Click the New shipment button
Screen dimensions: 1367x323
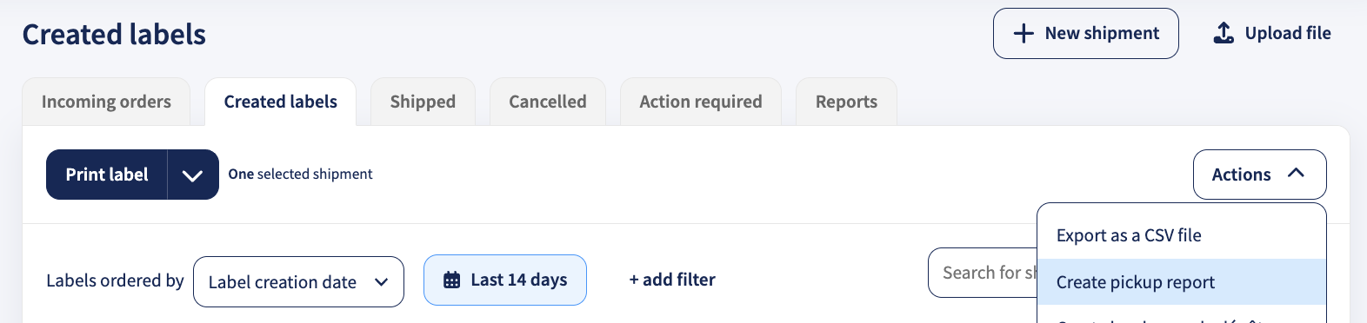tap(1086, 34)
